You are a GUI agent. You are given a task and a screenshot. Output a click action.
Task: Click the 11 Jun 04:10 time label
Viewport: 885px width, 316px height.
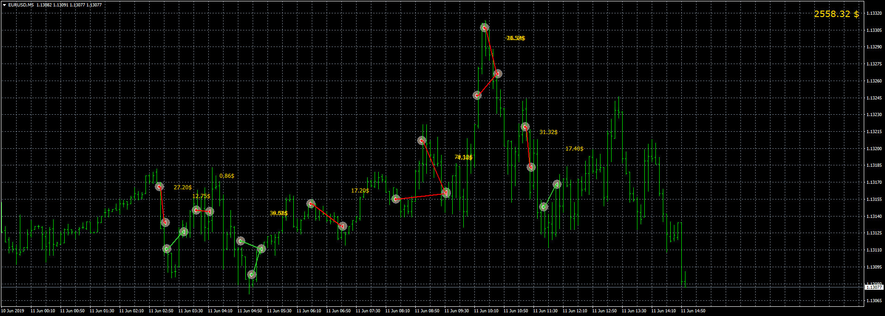220,311
